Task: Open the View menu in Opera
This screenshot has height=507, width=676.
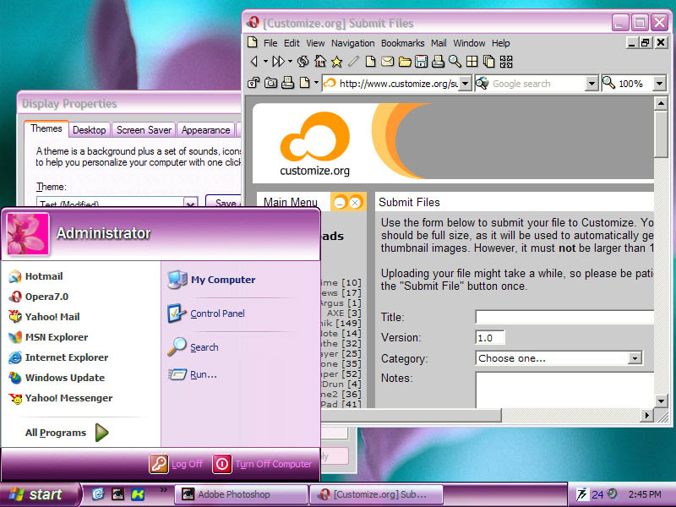Action: (x=315, y=43)
